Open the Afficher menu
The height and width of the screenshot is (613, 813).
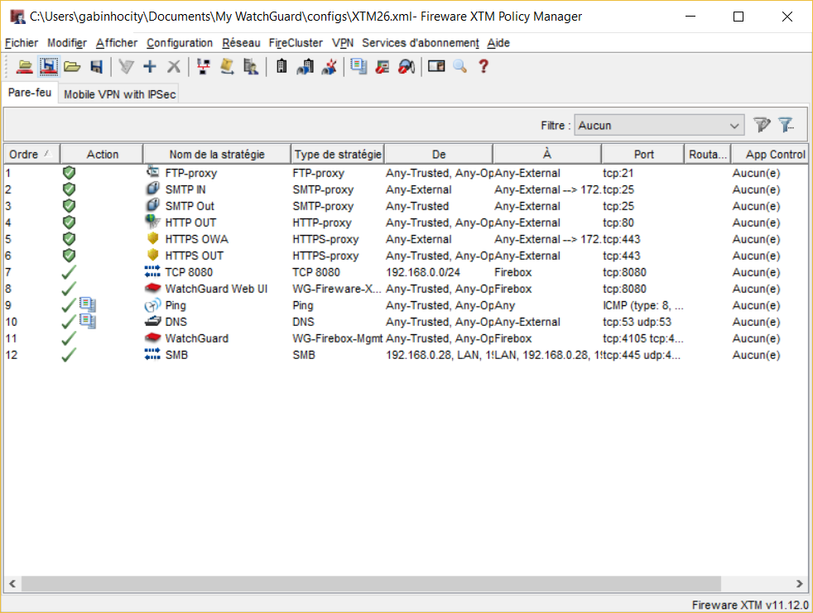[x=117, y=43]
